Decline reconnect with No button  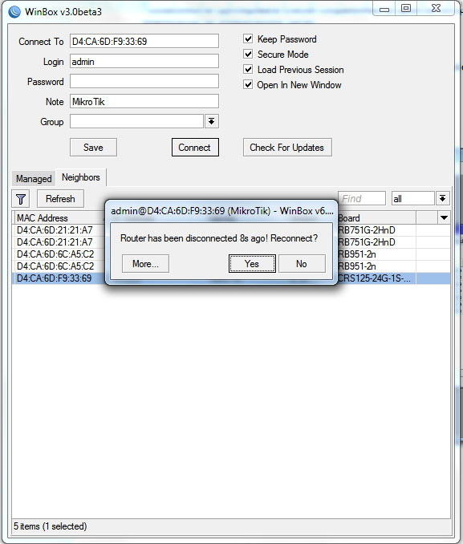click(x=302, y=264)
